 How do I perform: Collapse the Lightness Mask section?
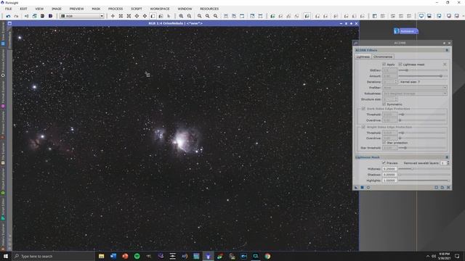[x=447, y=157]
